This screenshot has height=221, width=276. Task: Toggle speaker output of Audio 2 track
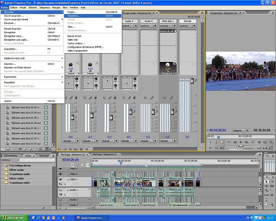(61, 200)
